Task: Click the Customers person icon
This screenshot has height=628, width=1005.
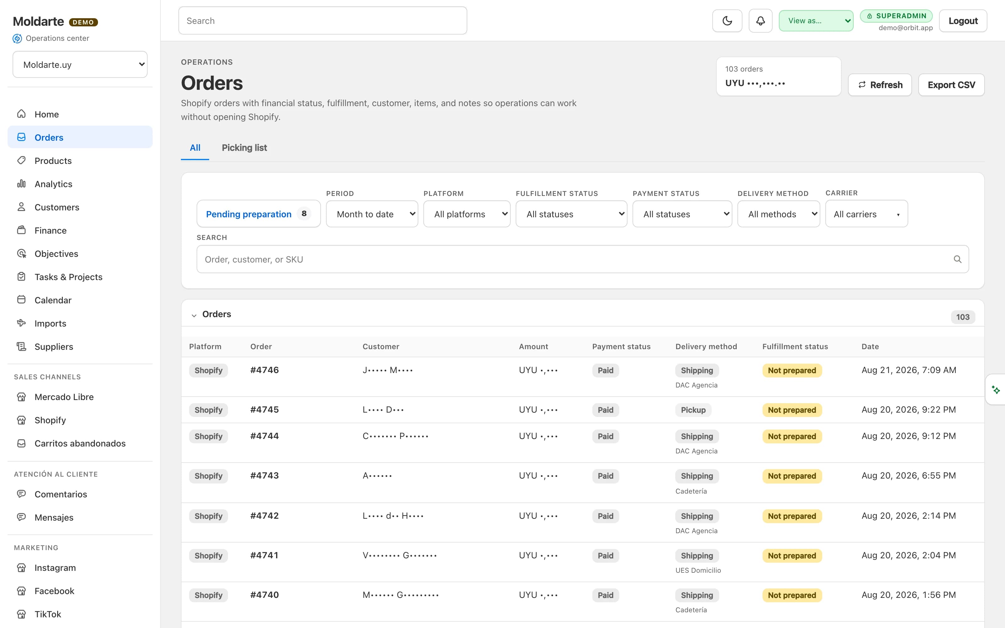Action: pos(21,207)
